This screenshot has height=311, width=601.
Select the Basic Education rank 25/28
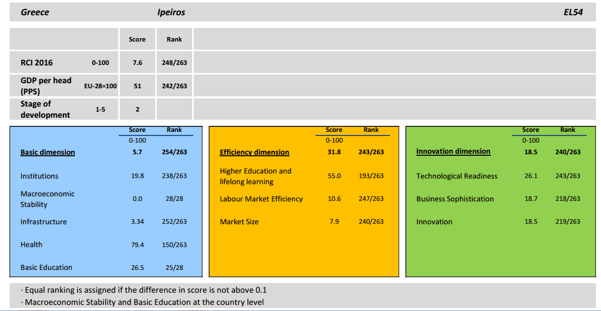[174, 268]
